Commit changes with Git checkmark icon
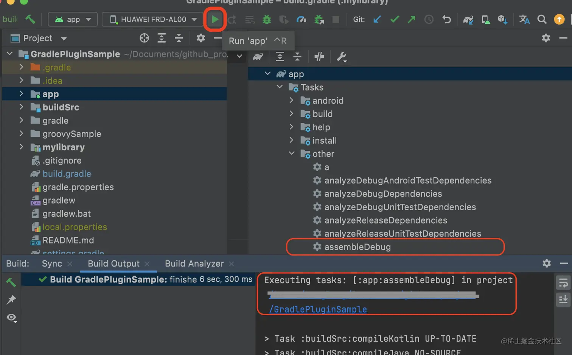 coord(395,19)
